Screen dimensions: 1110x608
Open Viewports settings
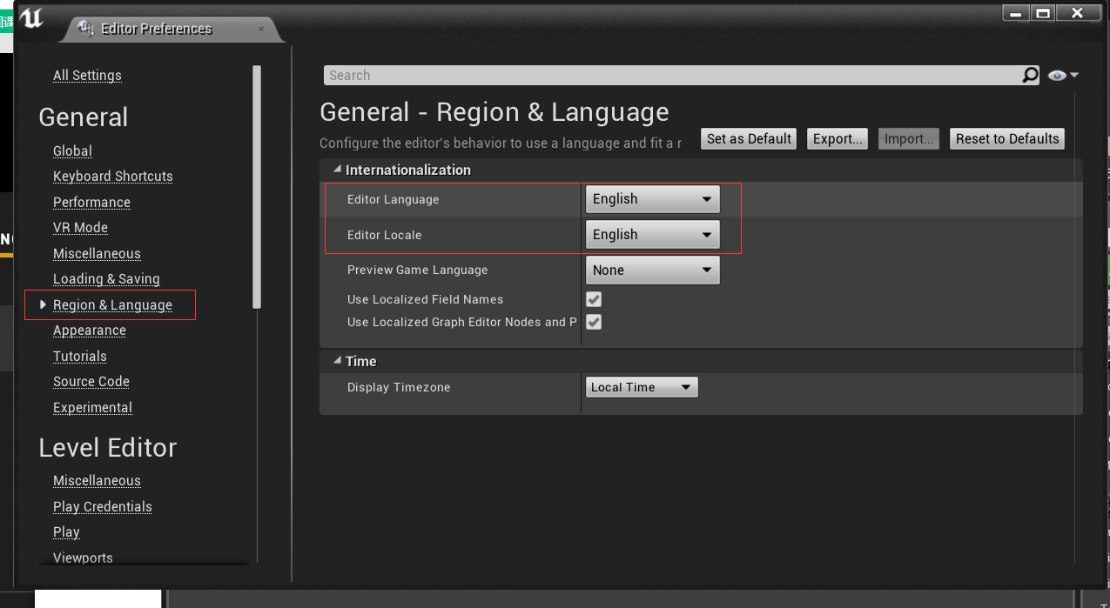pos(83,558)
